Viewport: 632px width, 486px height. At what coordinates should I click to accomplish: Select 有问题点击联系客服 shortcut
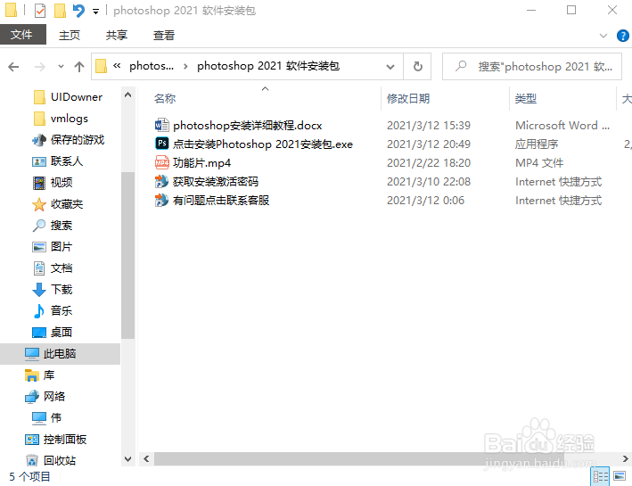pyautogui.click(x=220, y=201)
